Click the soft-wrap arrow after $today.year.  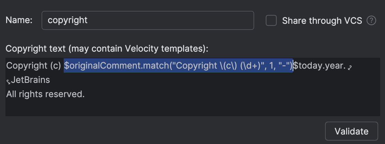coord(350,67)
